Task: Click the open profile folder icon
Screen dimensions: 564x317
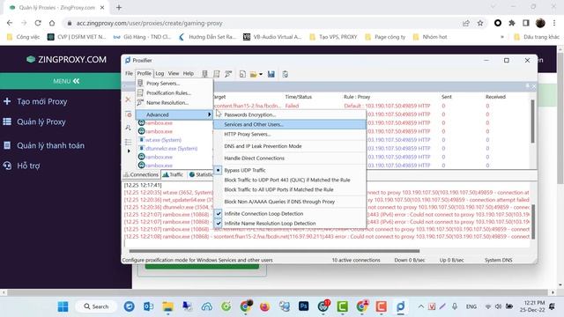Action: [254, 74]
